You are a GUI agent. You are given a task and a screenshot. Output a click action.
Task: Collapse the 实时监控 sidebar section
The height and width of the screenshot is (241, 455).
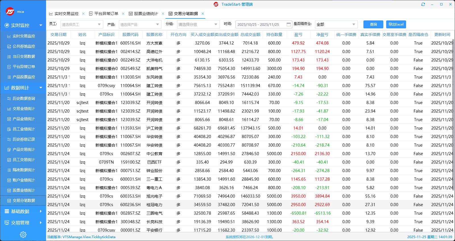[41, 25]
